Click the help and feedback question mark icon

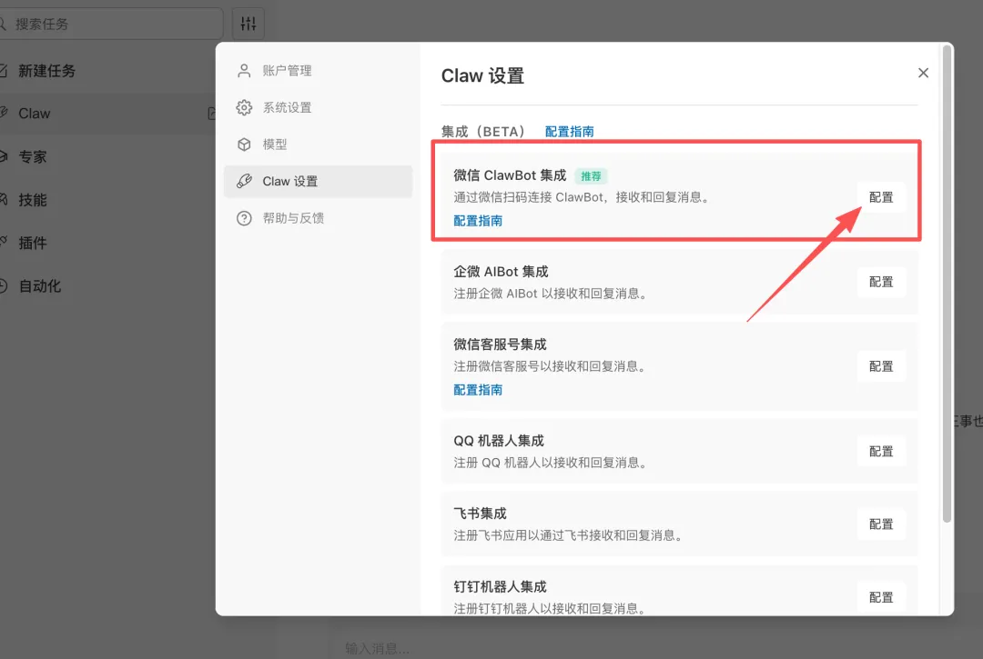[244, 218]
